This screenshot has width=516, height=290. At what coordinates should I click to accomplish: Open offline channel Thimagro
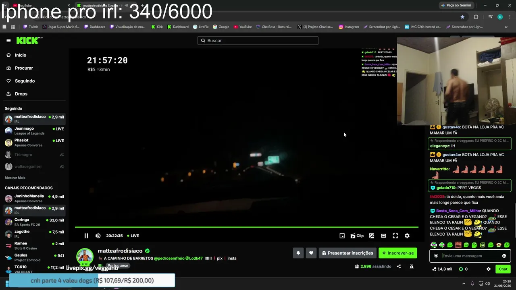tap(34, 155)
